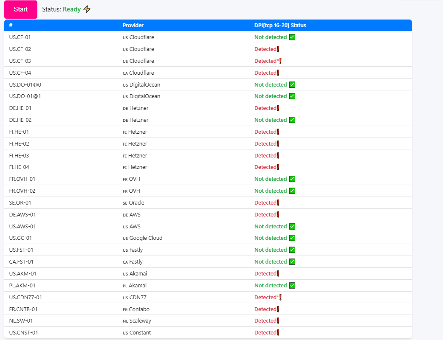Click the red exclamation icon in row FI.HE-01
443x340 pixels.
tap(278, 132)
